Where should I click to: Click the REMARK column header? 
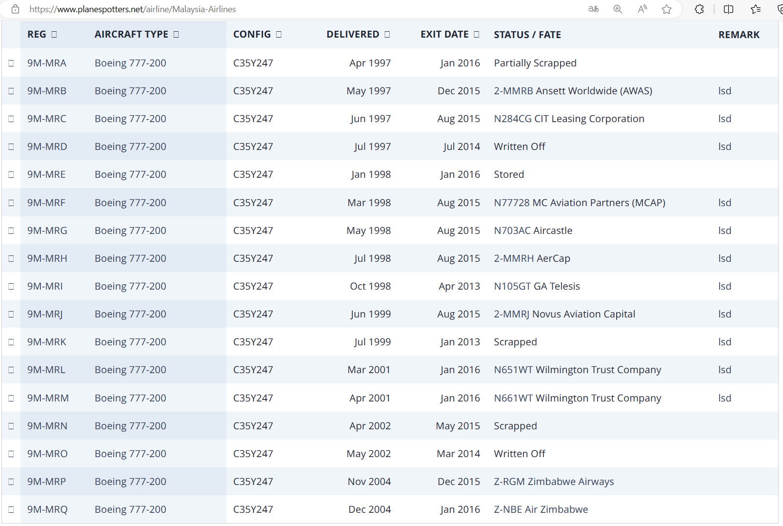739,35
